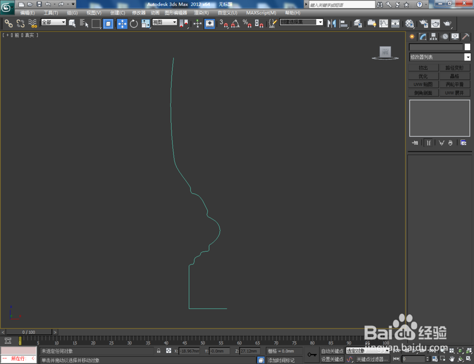Select the Rotate tool

(x=134, y=24)
